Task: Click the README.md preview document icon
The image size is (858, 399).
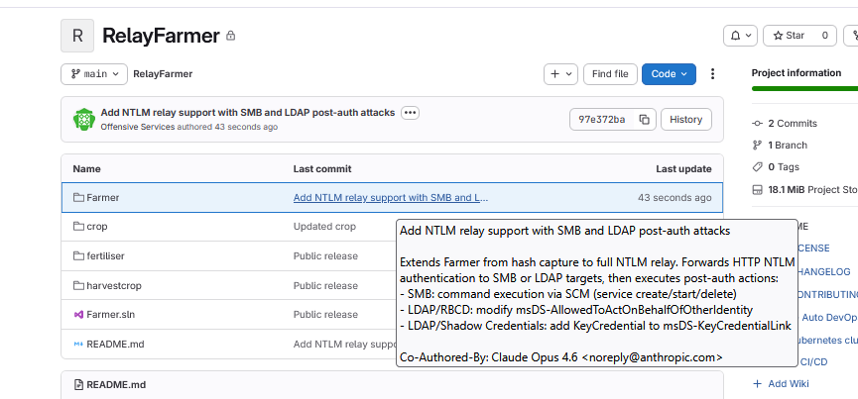Action: coord(78,385)
